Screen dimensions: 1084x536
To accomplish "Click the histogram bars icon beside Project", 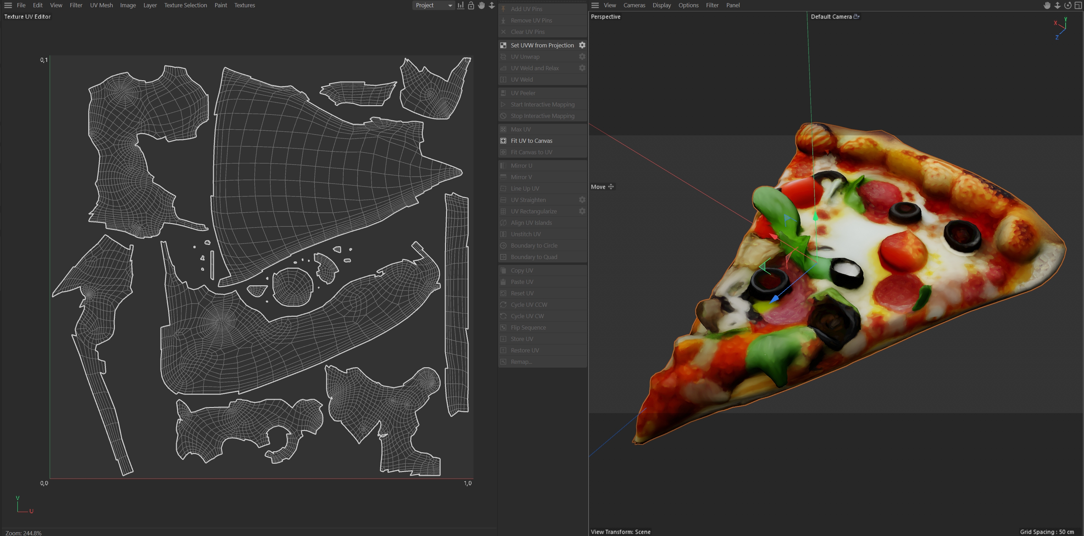I will [461, 6].
